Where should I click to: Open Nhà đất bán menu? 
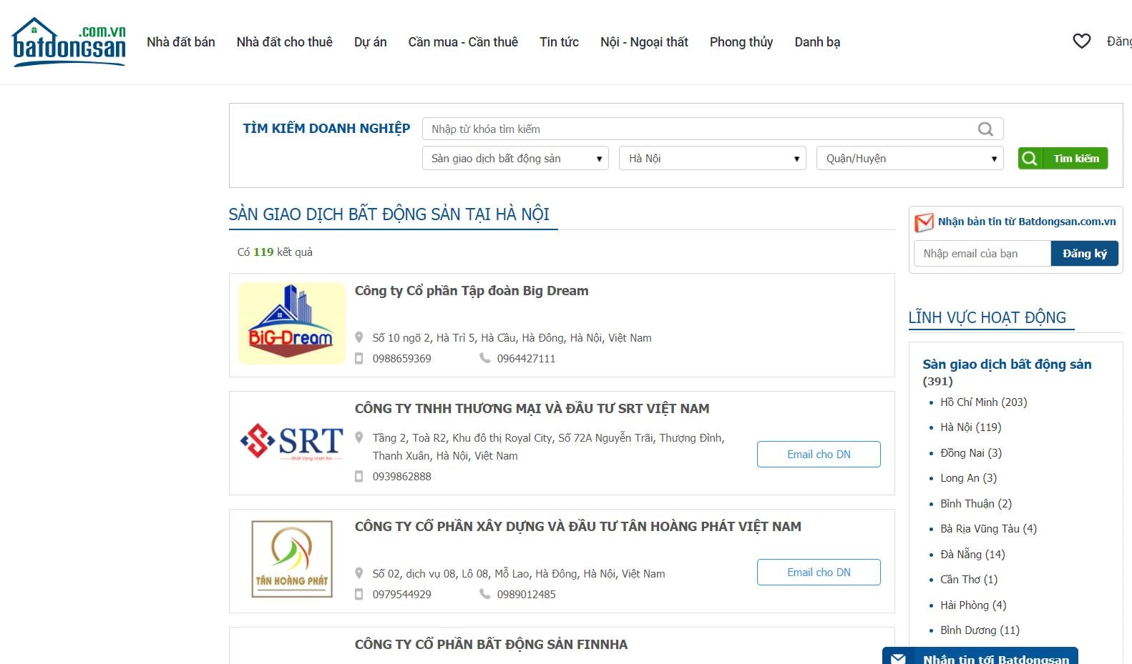tap(181, 42)
